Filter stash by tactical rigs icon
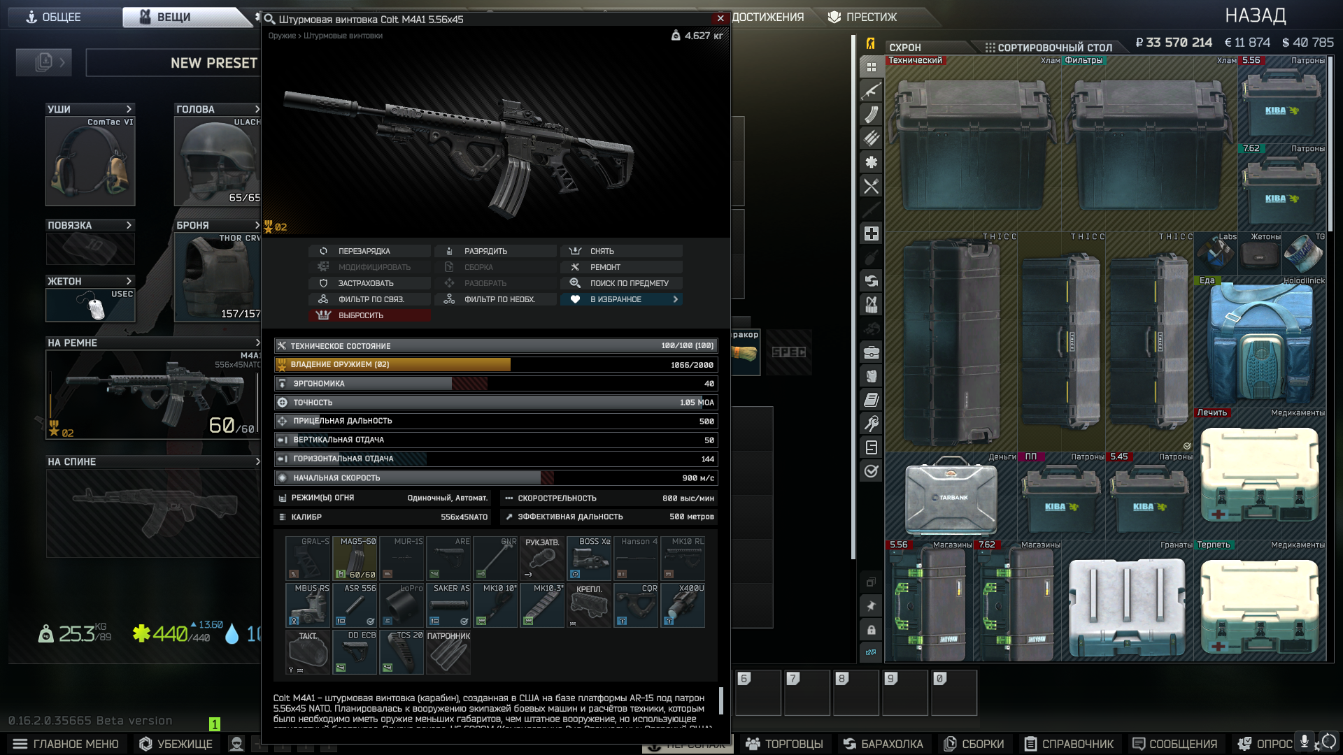 click(x=871, y=305)
